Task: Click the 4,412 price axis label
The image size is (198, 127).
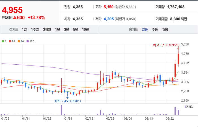Action: [x=185, y=63]
